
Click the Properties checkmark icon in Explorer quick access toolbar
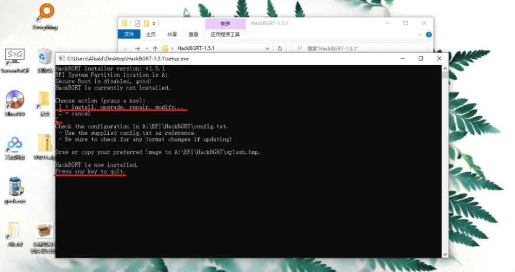(138, 23)
